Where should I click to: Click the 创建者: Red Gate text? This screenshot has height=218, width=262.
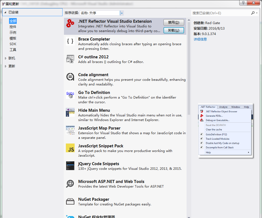207,23
